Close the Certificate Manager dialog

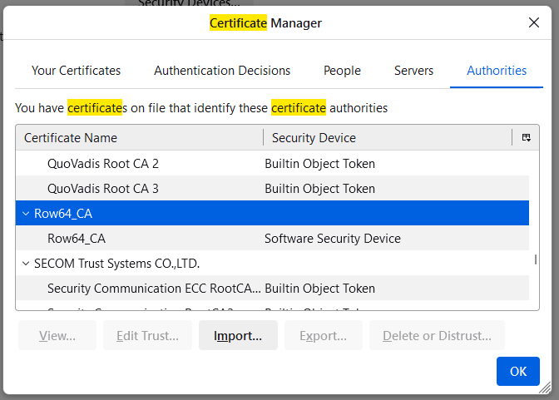[x=534, y=23]
